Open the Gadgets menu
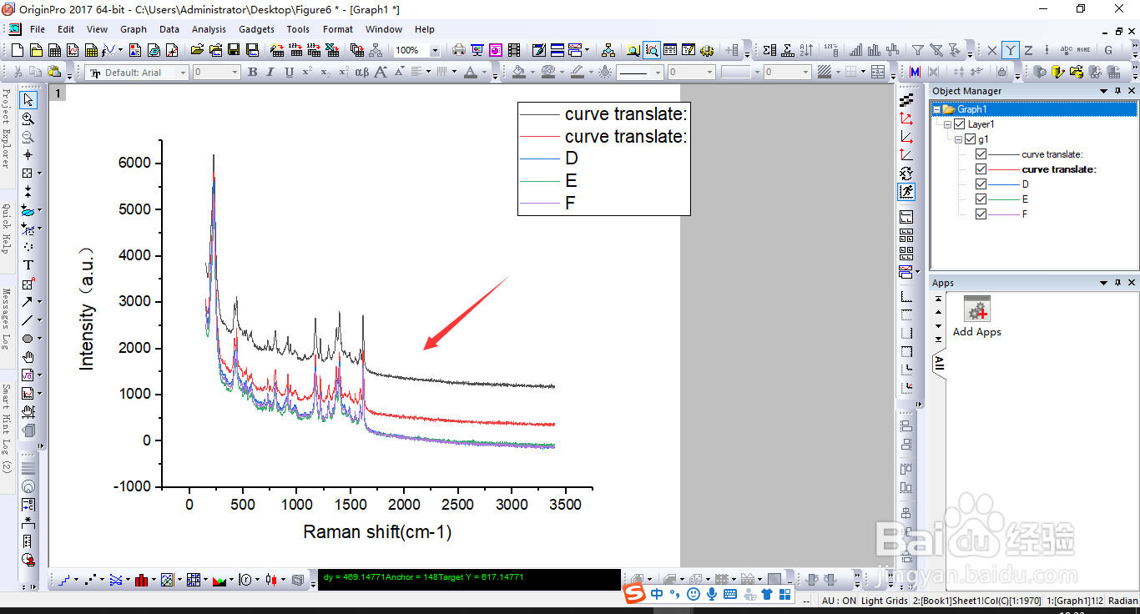Image resolution: width=1140 pixels, height=614 pixels. click(256, 29)
